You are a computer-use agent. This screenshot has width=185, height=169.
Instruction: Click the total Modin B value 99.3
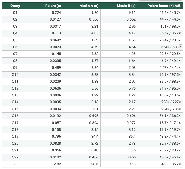point(119,164)
